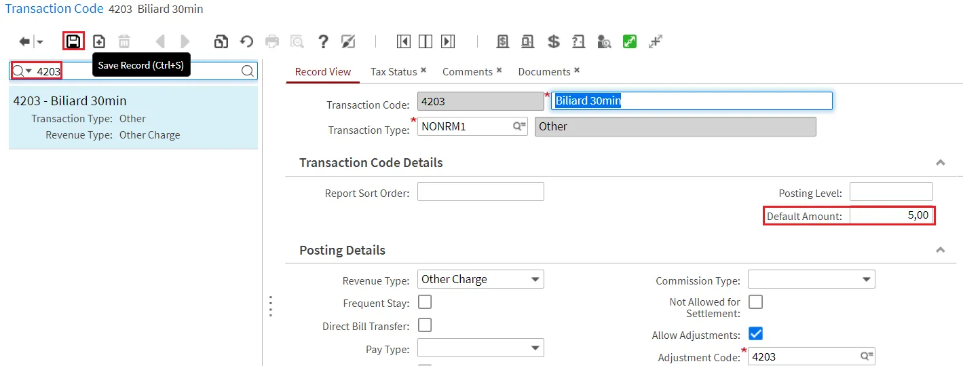
Task: Run search with the search box magnifier button
Action: pos(248,71)
